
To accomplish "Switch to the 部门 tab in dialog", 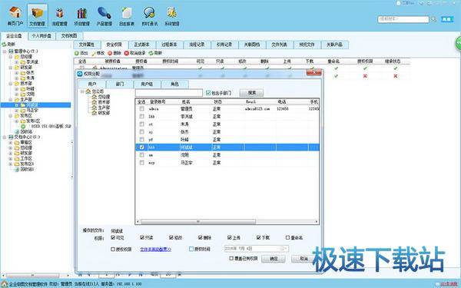I will (120, 84).
